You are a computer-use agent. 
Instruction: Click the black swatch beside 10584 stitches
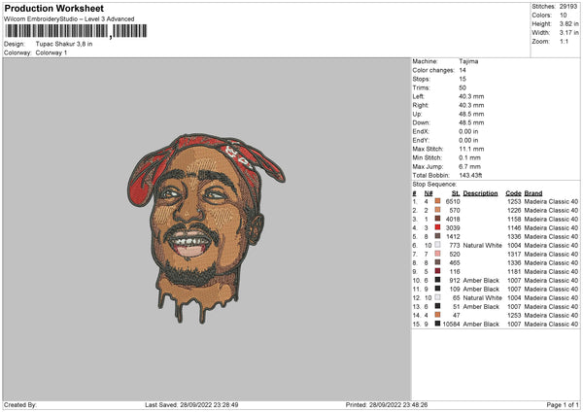coord(437,324)
